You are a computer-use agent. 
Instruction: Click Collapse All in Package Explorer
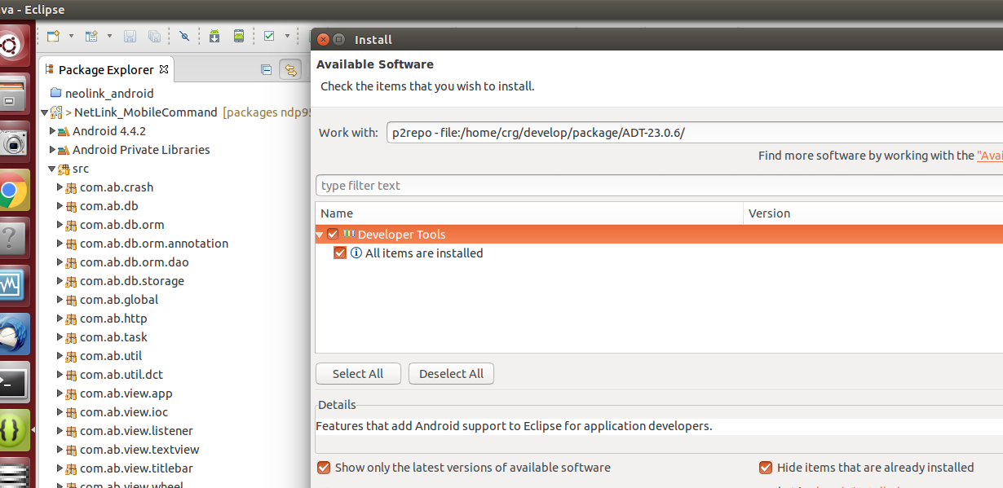tap(266, 70)
